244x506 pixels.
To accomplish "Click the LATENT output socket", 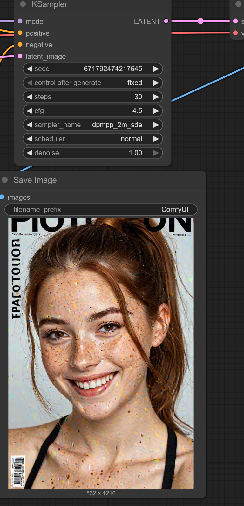I will [x=166, y=21].
